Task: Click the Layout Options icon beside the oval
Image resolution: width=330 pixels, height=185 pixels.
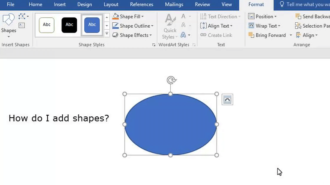Action: (227, 99)
